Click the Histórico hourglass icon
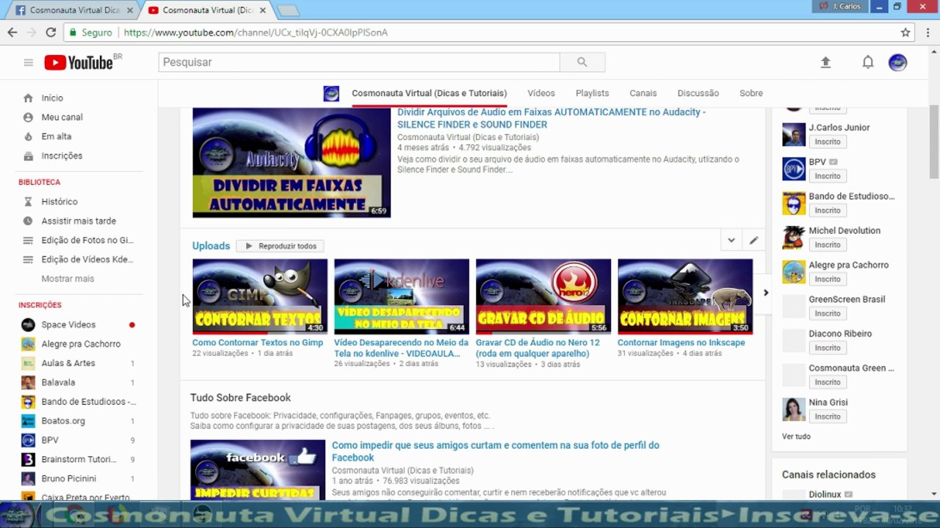The height and width of the screenshot is (528, 940). 28,202
